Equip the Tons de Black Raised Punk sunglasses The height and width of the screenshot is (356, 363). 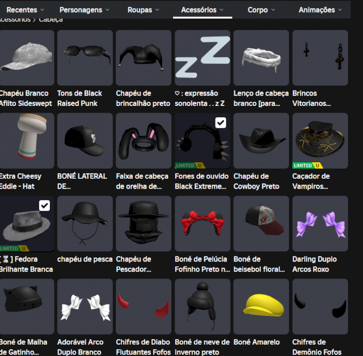tap(85, 58)
